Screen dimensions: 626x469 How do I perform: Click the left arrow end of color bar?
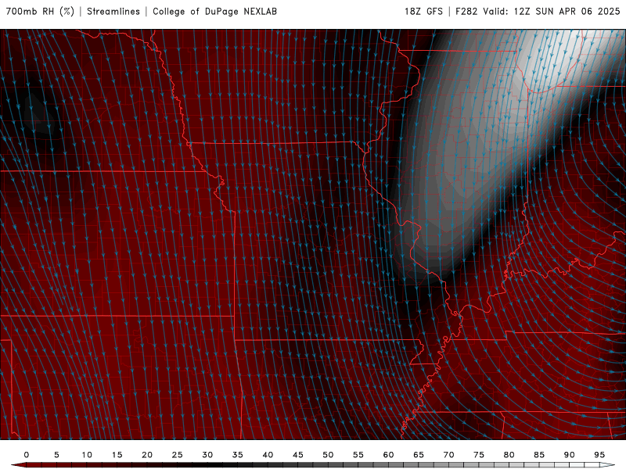[x=18, y=465]
